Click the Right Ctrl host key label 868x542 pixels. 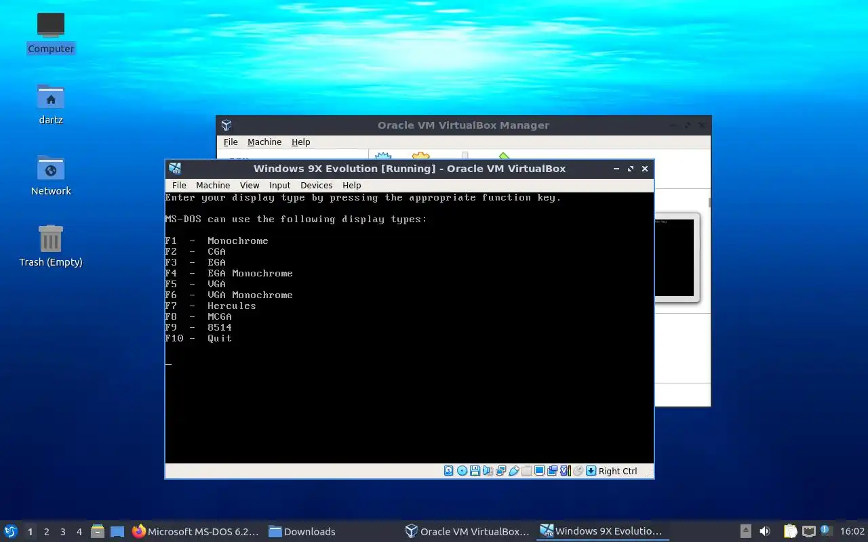click(x=618, y=471)
